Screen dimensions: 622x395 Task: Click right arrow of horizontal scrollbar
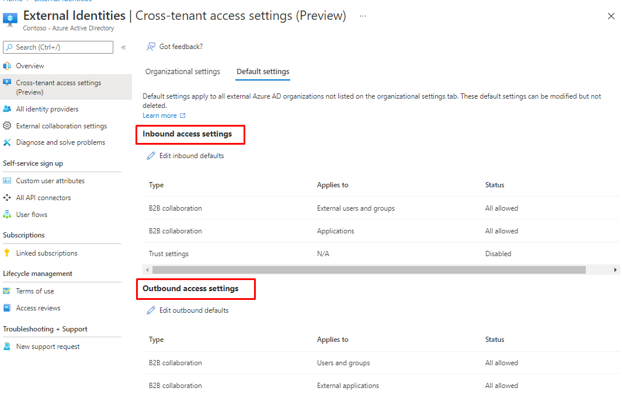616,270
